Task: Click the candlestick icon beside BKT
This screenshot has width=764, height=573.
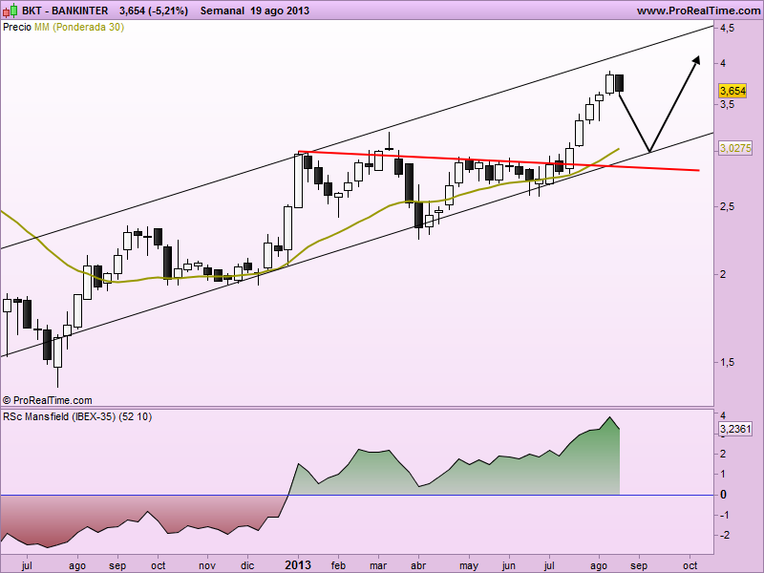Action: click(11, 11)
